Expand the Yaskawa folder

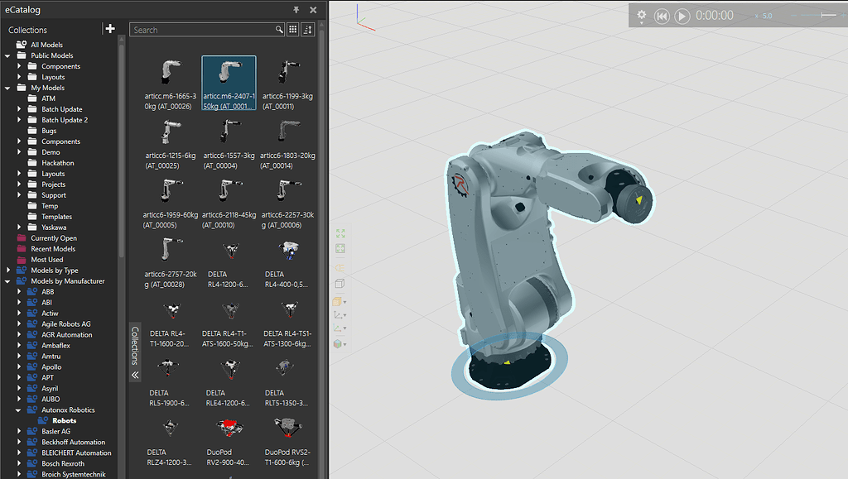[x=20, y=228]
